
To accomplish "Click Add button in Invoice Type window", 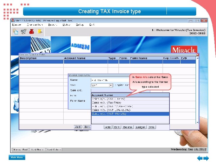I will tap(78, 127).
